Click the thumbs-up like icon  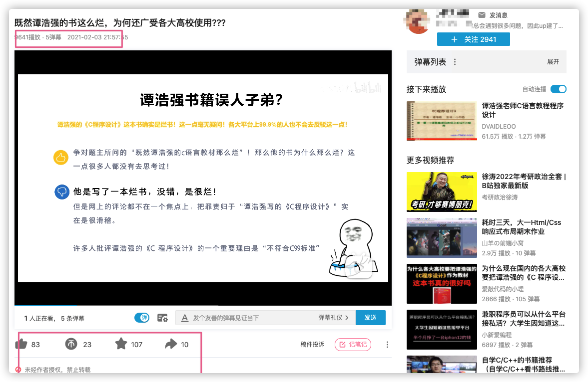(x=21, y=344)
